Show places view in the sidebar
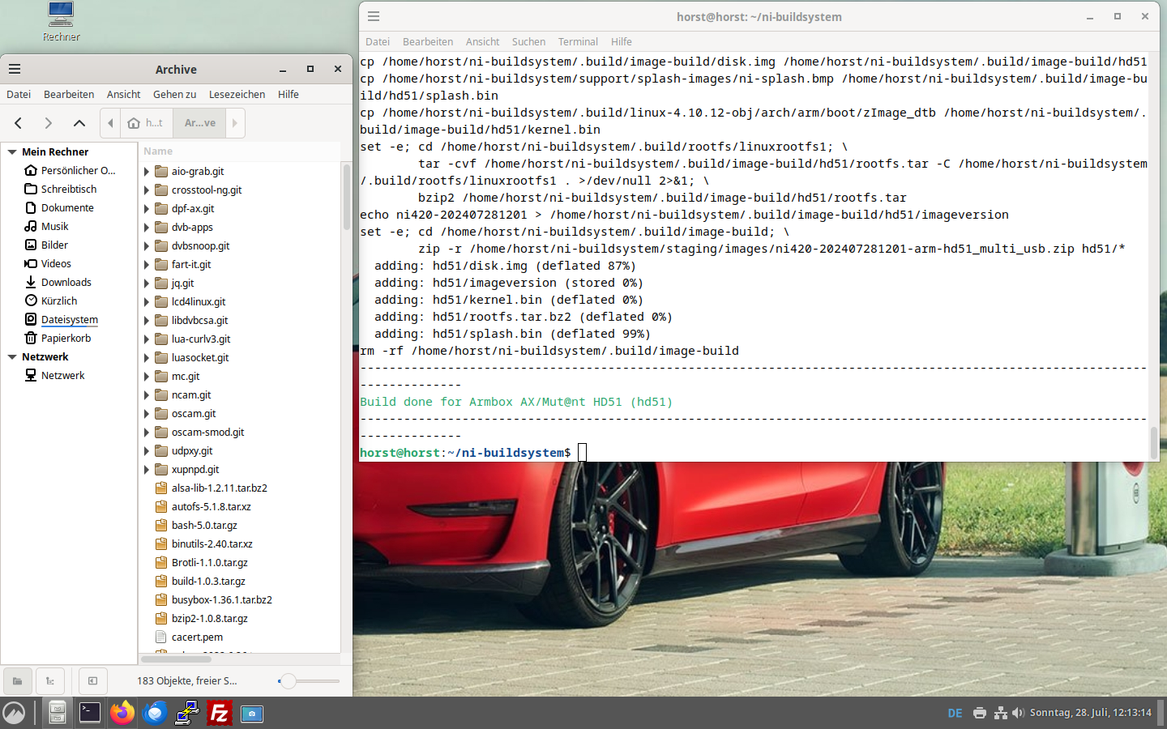Viewport: 1167px width, 729px height. click(17, 681)
